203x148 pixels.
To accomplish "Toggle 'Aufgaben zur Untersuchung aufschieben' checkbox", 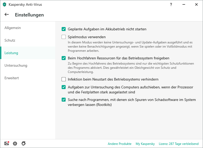I will [64, 87].
